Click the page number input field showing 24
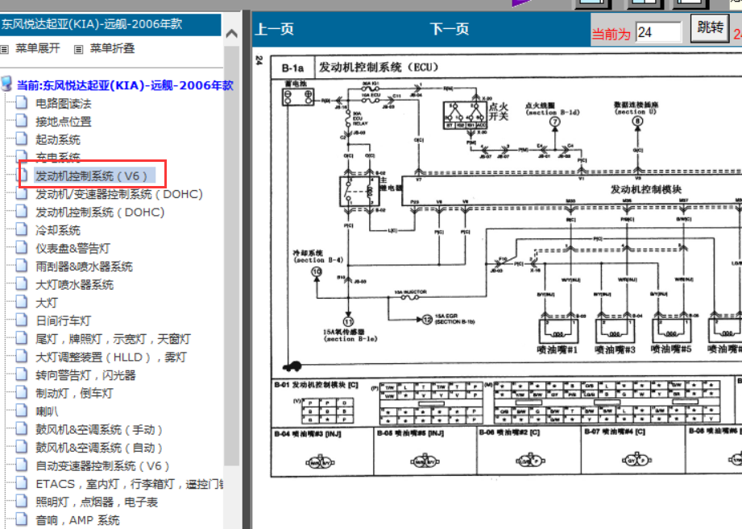The width and height of the screenshot is (742, 529). 658,32
